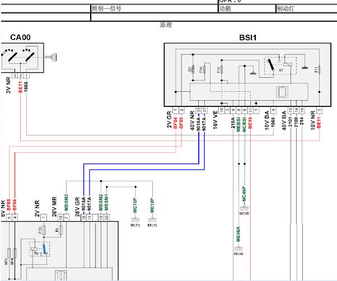
Task: Select the green MBSM1 wire label
Action: point(106,203)
